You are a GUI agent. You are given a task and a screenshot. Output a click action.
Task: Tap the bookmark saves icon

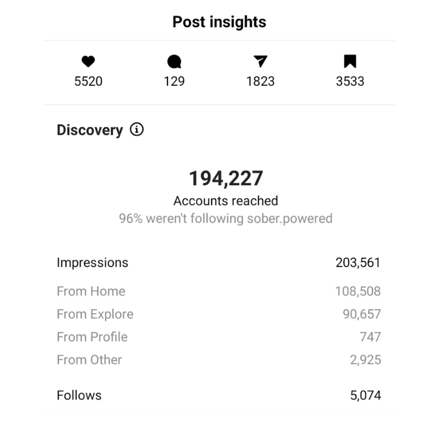350,61
